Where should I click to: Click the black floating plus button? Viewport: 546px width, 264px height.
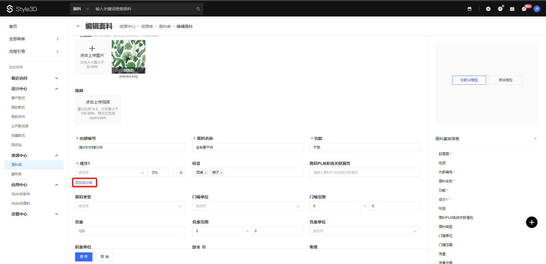click(x=531, y=222)
